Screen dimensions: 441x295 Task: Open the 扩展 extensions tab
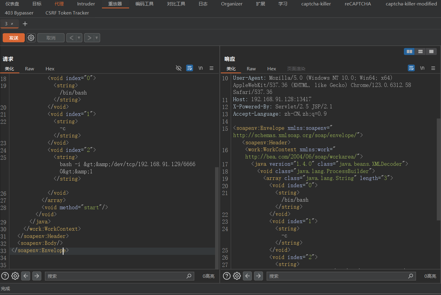(261, 4)
